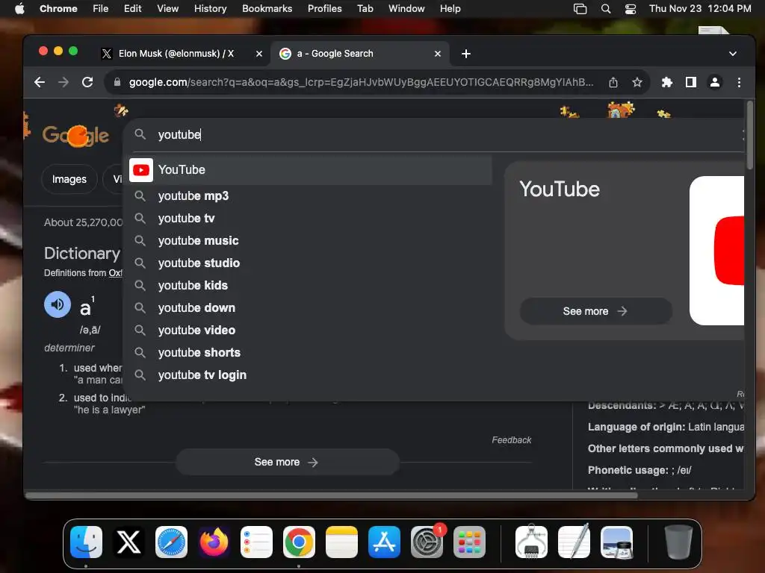Open Control Center in menu bar
This screenshot has height=573, width=765.
pyautogui.click(x=631, y=9)
